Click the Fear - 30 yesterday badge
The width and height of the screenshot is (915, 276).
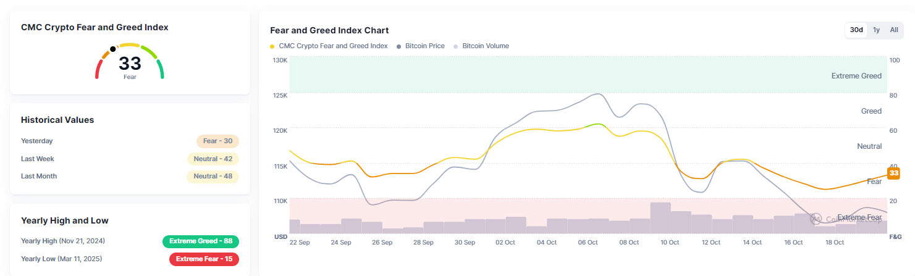pos(217,141)
